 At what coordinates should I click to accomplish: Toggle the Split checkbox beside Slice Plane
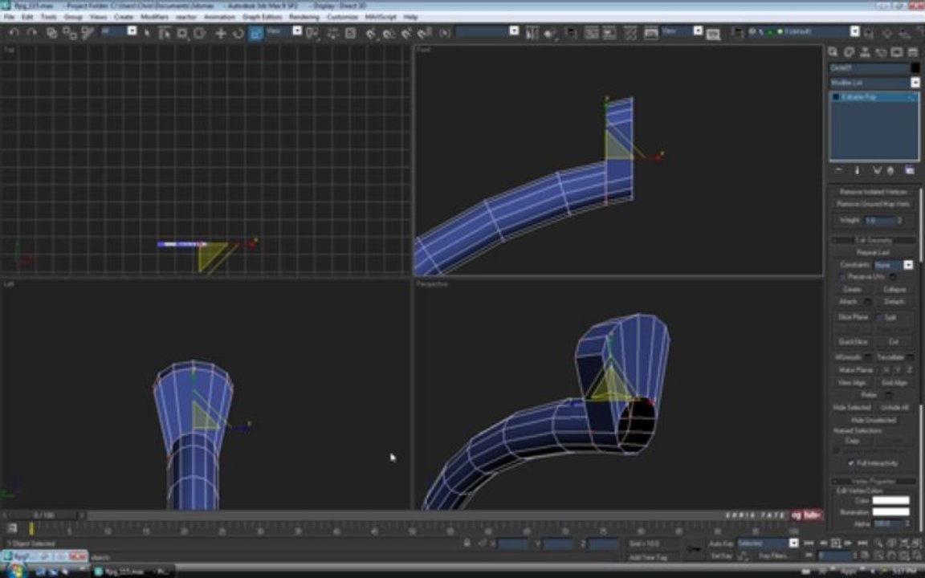tap(879, 317)
